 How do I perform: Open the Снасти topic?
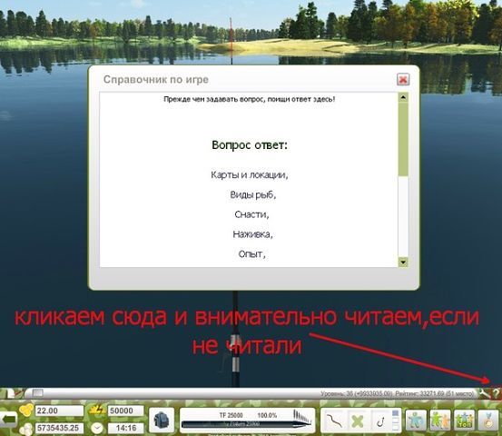tap(252, 214)
